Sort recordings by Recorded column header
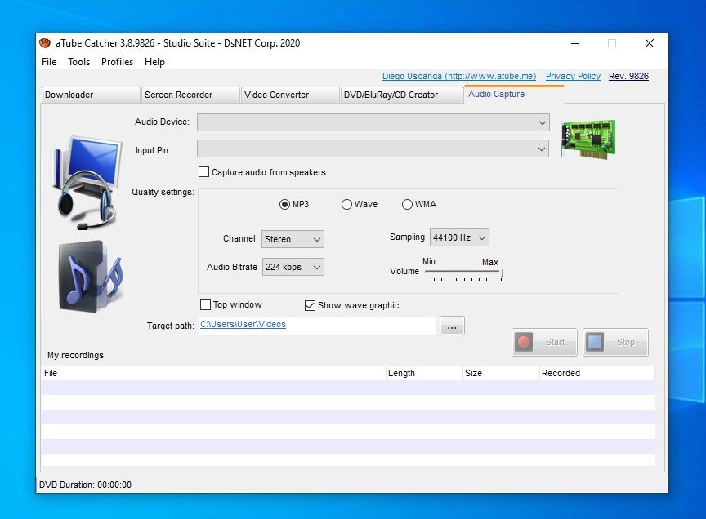Viewport: 706px width, 519px height. [x=597, y=373]
